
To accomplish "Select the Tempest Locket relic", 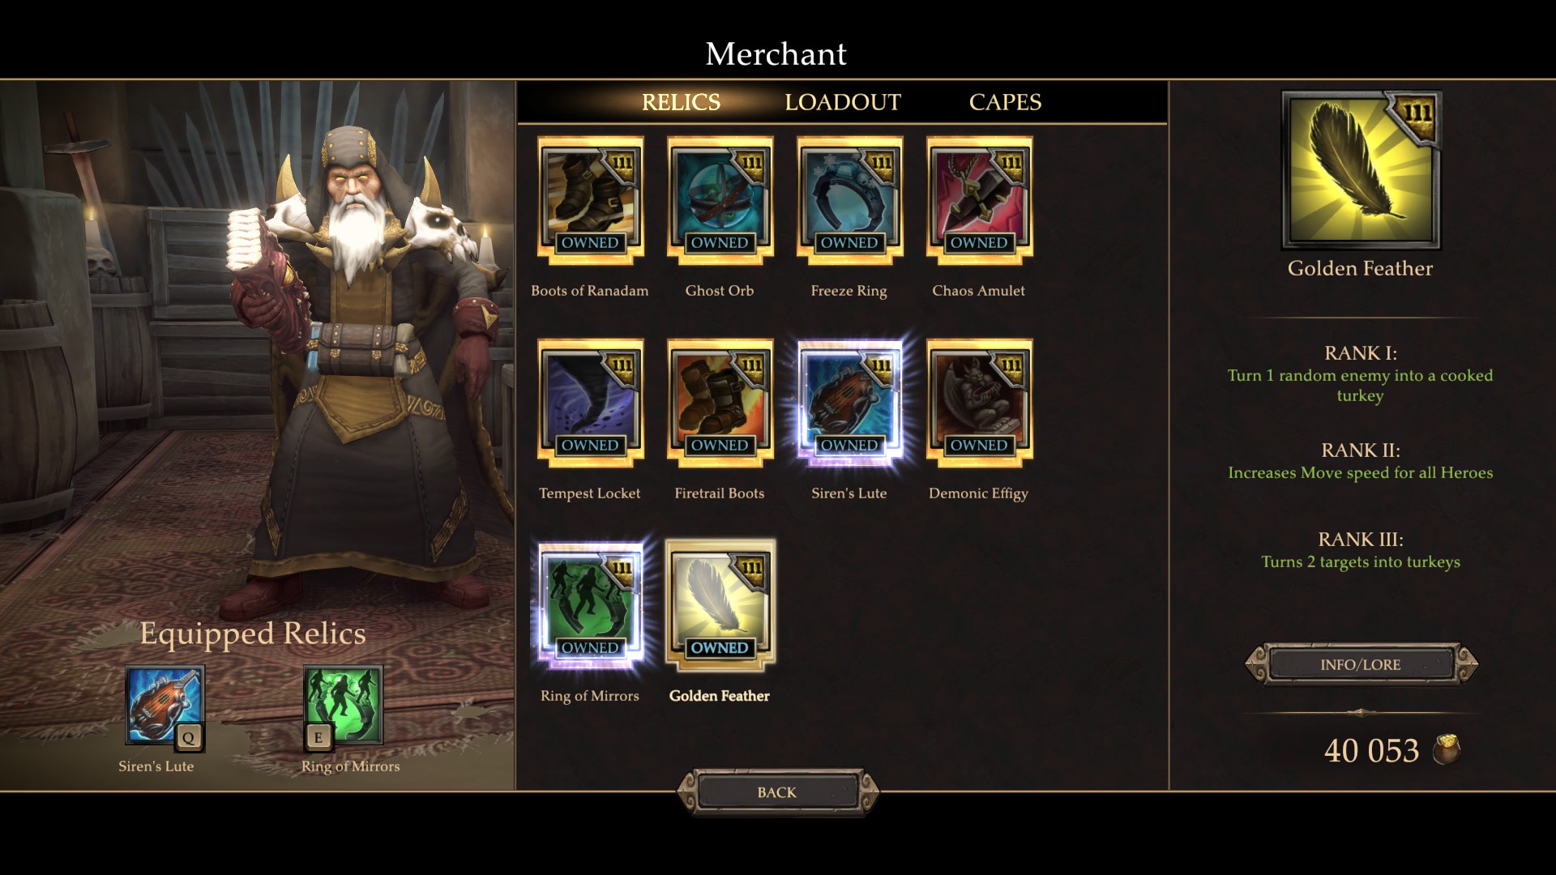I will pyautogui.click(x=590, y=403).
